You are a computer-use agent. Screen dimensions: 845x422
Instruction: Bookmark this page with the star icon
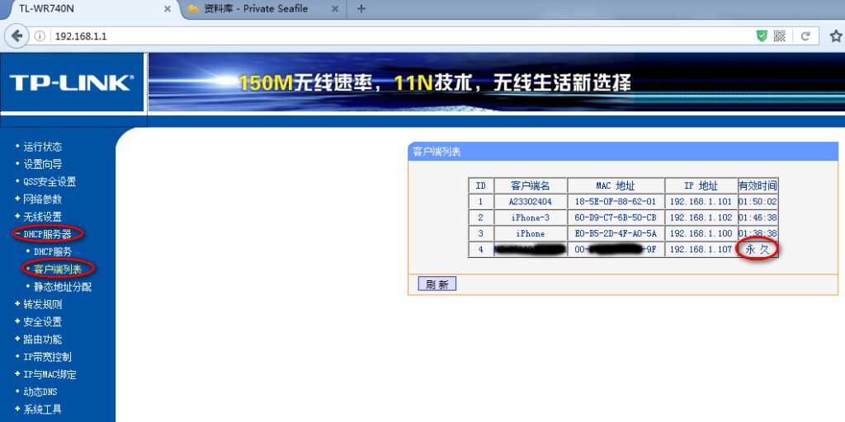point(834,36)
